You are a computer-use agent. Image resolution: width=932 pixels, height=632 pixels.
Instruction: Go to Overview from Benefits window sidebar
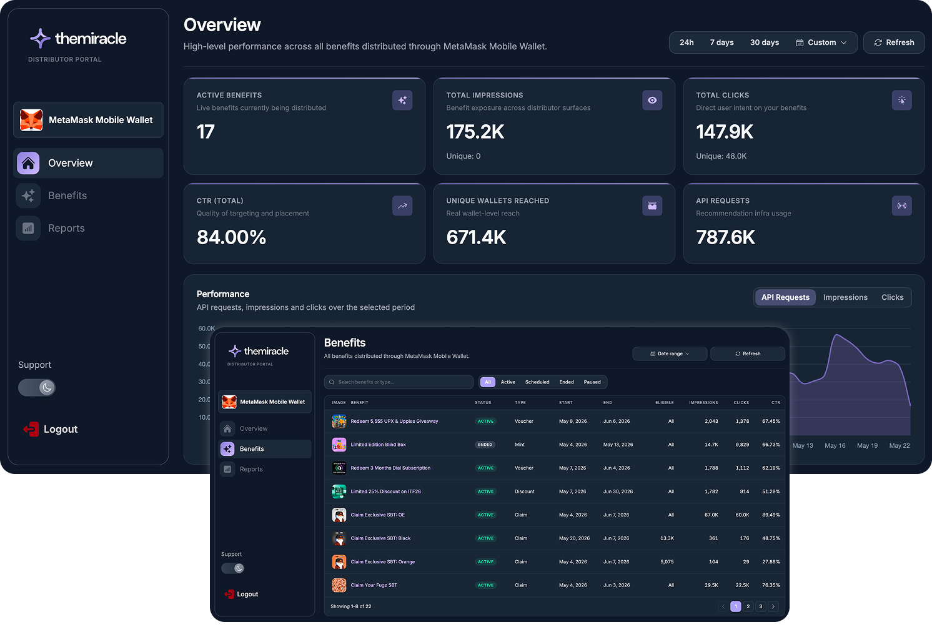265,428
